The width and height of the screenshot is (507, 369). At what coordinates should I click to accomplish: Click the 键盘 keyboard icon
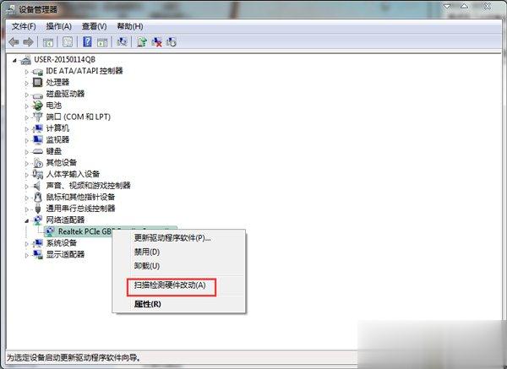pos(38,151)
